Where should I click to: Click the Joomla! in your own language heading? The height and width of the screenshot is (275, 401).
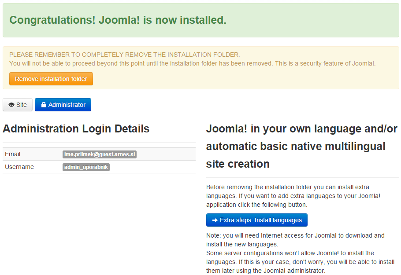(x=302, y=147)
